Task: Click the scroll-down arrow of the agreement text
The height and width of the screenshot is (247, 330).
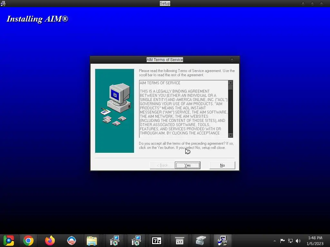Action: [x=230, y=135]
